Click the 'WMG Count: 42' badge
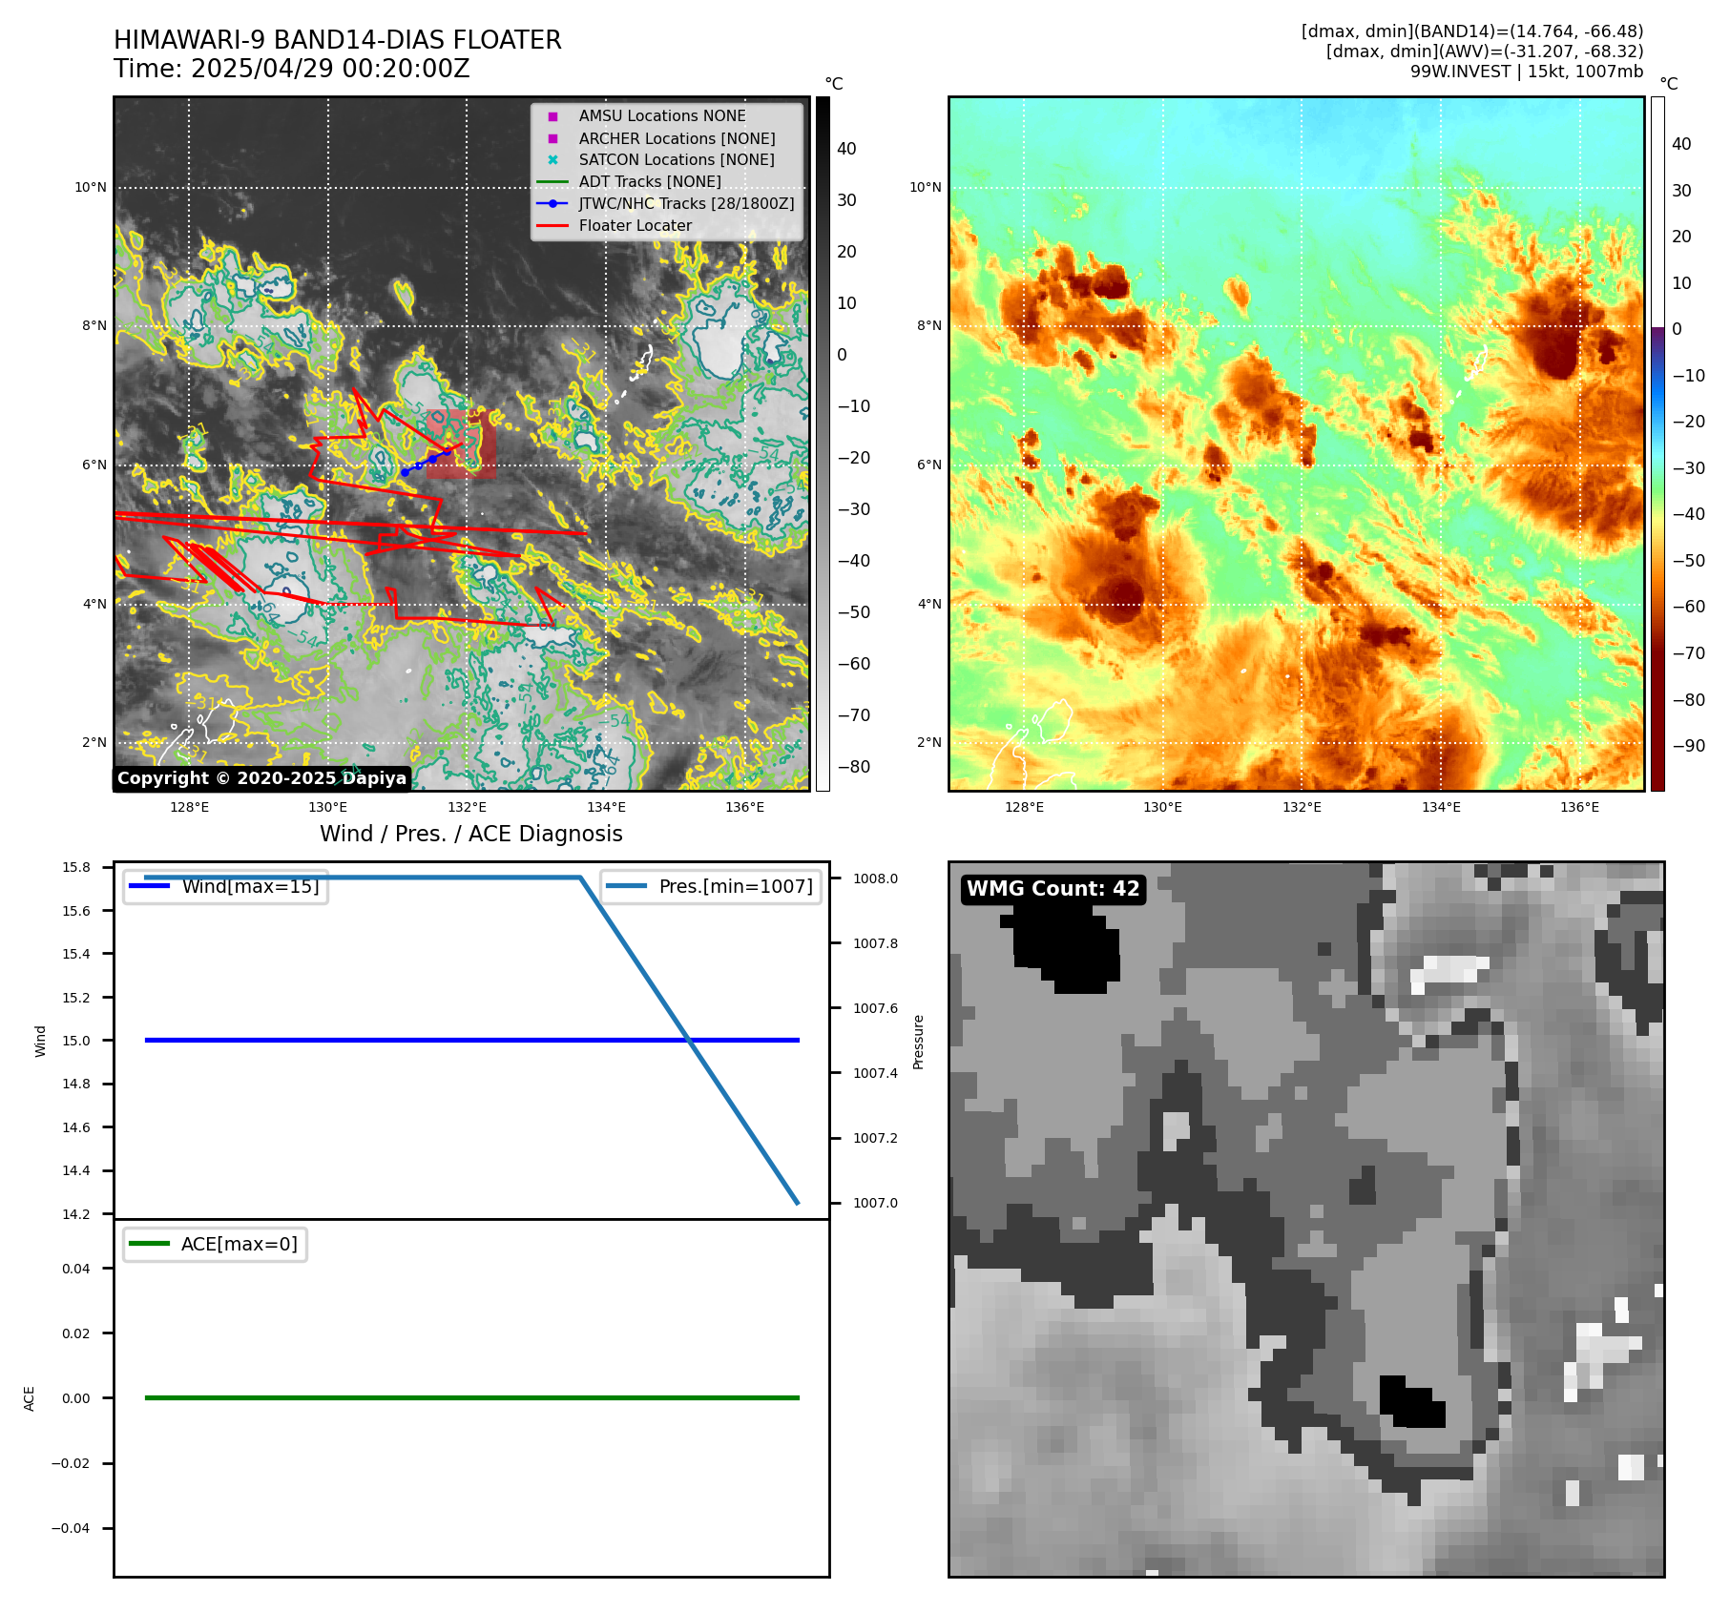 tap(1053, 889)
